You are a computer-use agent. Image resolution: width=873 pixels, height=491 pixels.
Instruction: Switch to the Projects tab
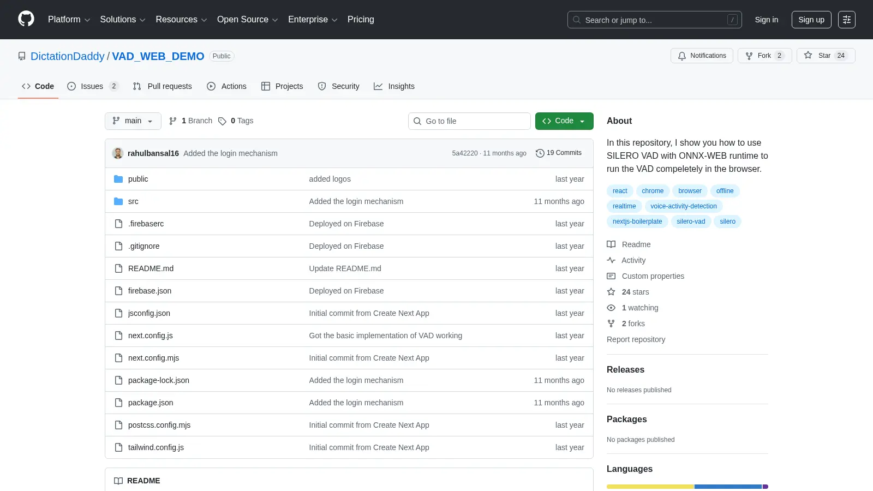[282, 86]
